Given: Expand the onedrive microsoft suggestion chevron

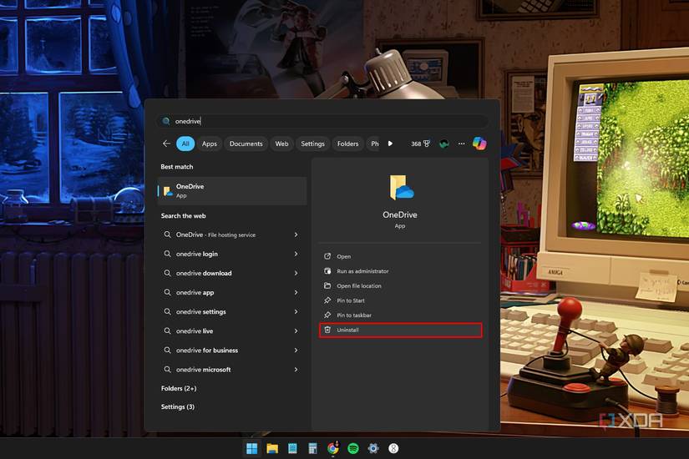Looking at the screenshot, I should point(296,370).
